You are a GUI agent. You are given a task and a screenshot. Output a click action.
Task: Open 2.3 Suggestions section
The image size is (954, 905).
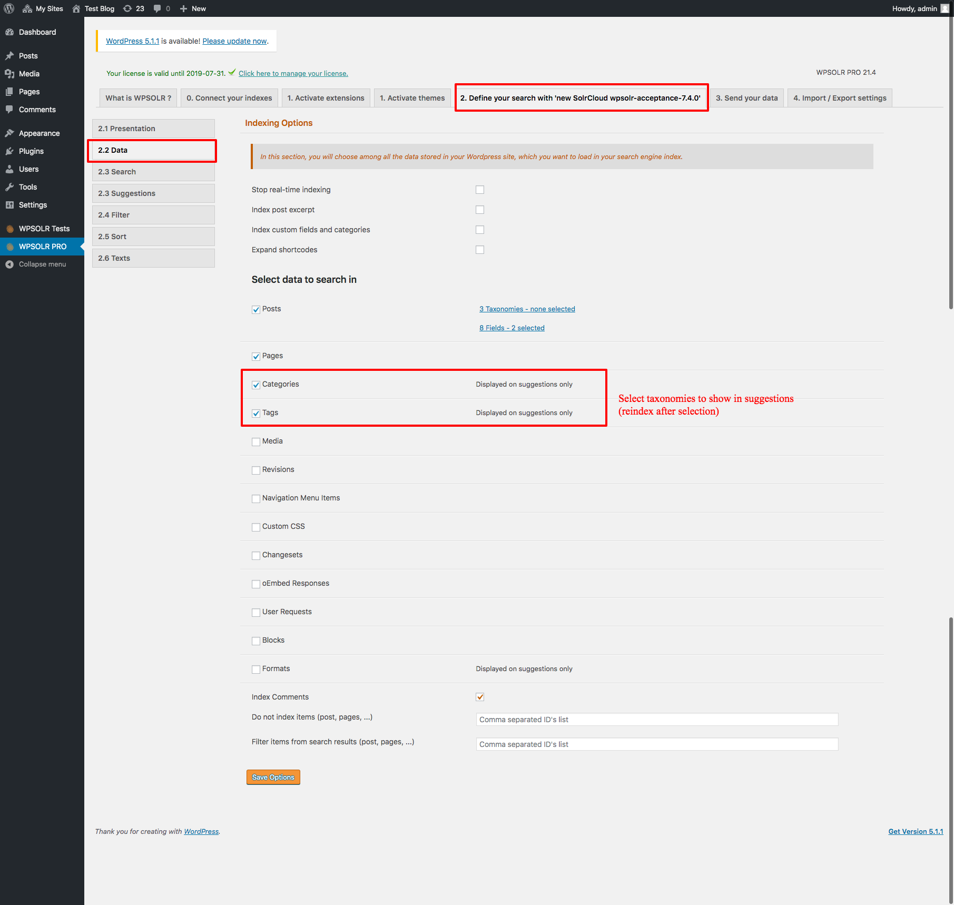[153, 193]
